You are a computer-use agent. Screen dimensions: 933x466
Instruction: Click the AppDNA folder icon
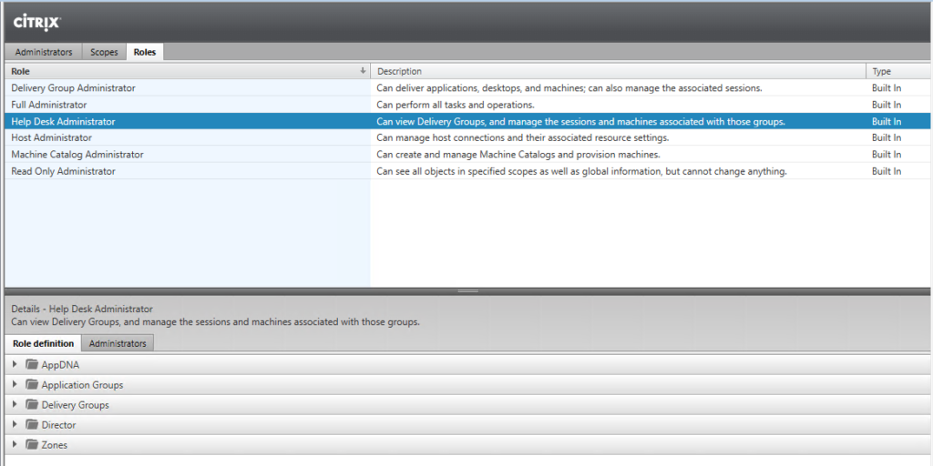pyautogui.click(x=32, y=364)
